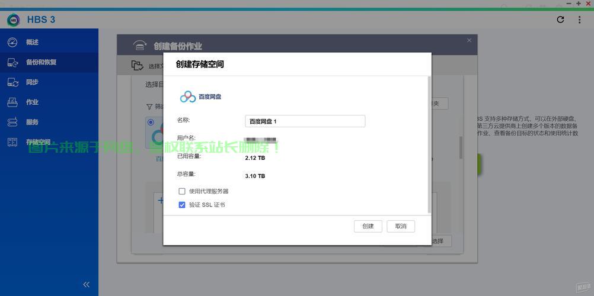
Task: Click the 服务 sidebar icon
Action: tap(12, 123)
